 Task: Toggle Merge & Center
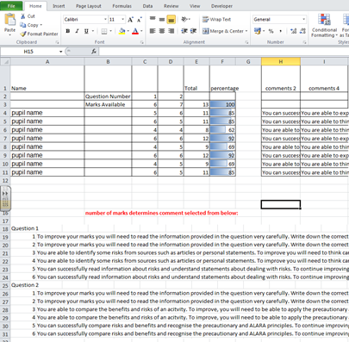click(223, 31)
